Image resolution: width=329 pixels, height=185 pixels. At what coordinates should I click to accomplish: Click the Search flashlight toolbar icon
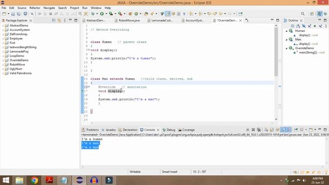(x=152, y=14)
